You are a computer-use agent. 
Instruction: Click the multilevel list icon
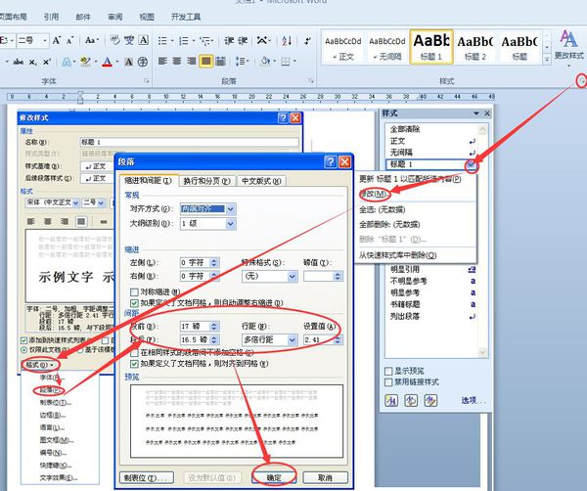[x=204, y=40]
